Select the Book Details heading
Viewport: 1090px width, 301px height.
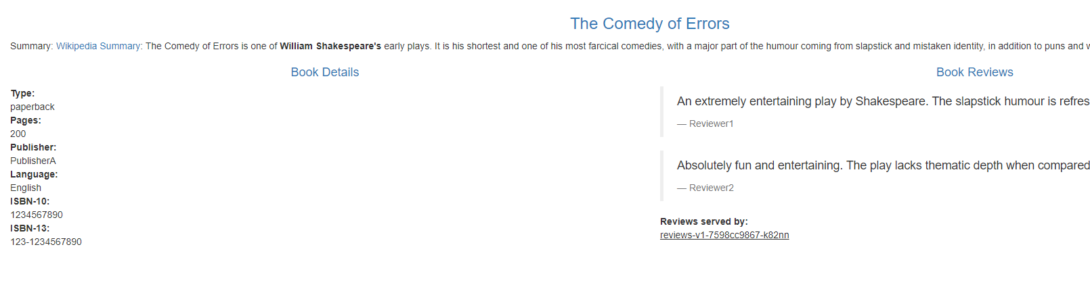[x=324, y=72]
